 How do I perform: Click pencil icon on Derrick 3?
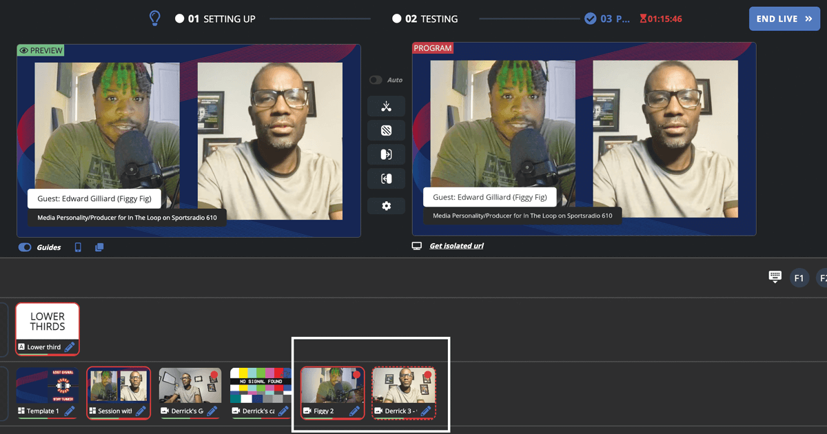point(426,411)
